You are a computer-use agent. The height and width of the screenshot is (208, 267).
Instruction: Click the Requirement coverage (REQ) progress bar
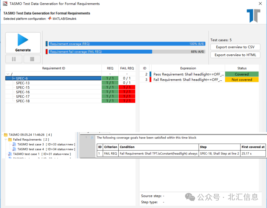[x=127, y=44]
